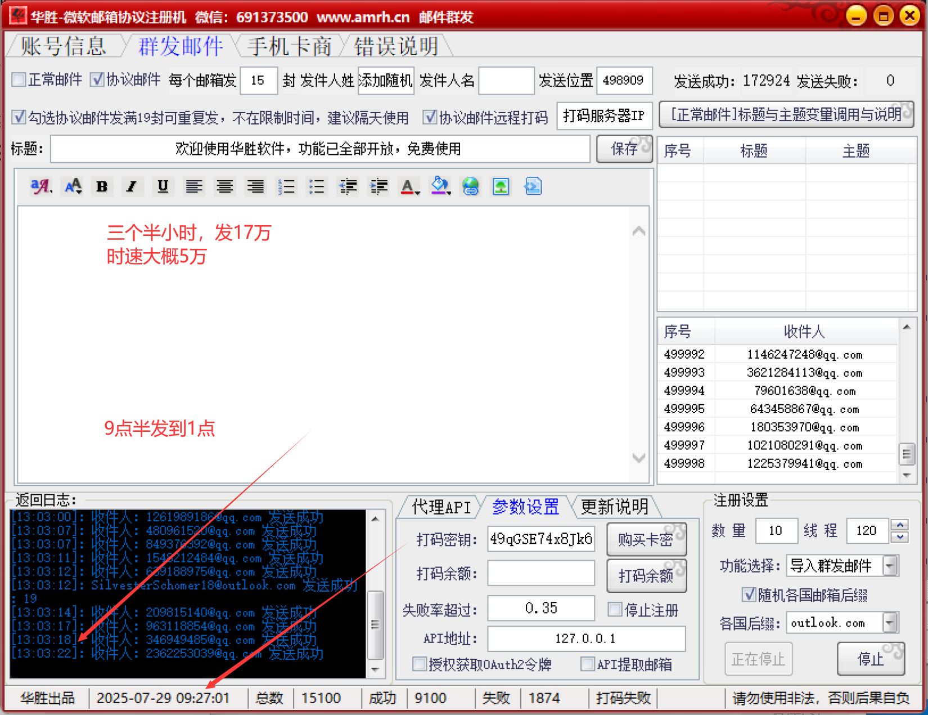Uncheck the 协议邮件 checkbox
This screenshot has width=928, height=715.
click(x=97, y=80)
